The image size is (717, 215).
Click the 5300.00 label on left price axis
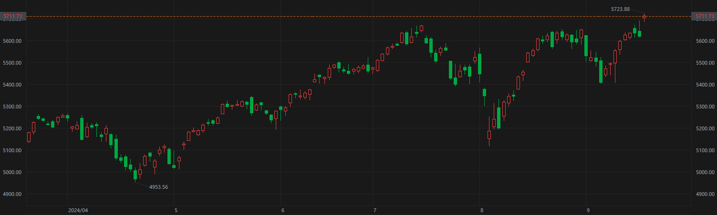12,107
